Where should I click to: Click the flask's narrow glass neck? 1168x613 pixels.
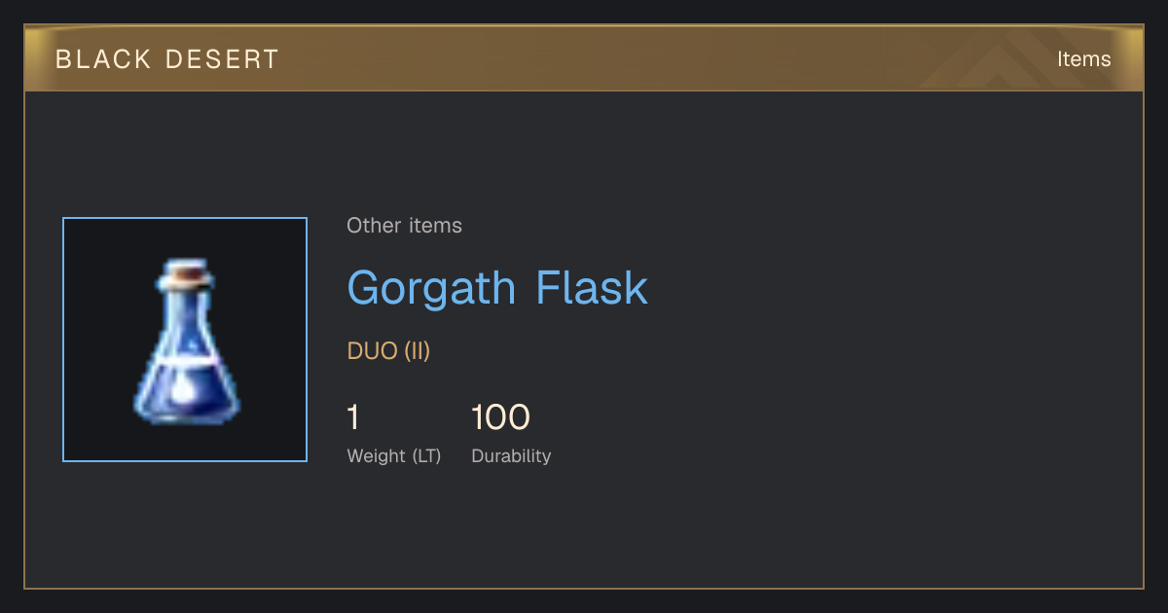click(x=185, y=311)
